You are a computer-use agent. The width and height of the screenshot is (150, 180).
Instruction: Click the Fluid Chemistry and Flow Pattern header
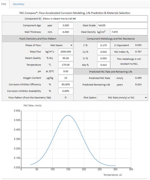(38, 39)
